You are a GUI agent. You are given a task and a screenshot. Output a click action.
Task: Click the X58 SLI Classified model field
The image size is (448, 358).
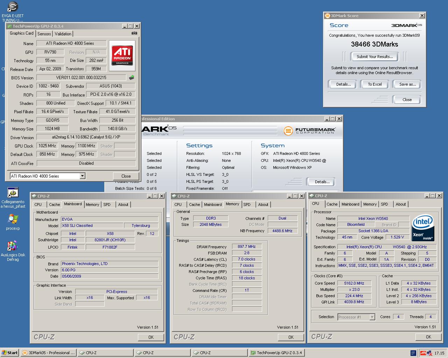tap(92, 225)
